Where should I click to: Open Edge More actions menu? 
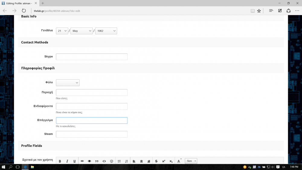[297, 11]
